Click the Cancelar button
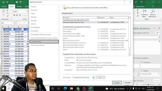 tap(128, 83)
